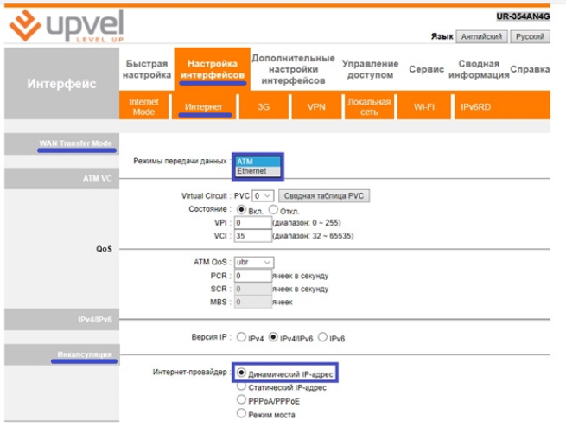Open the Быстрая настройка menu
The width and height of the screenshot is (566, 427).
[x=147, y=70]
